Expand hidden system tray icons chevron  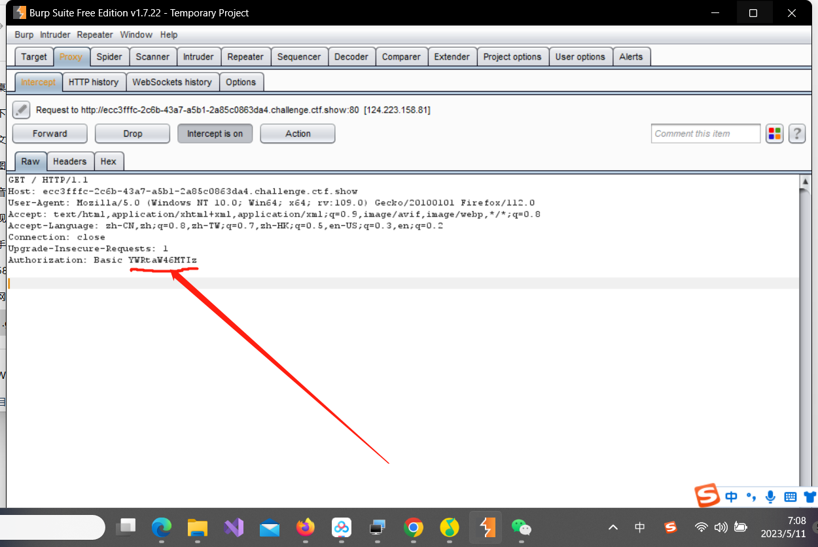pyautogui.click(x=613, y=527)
